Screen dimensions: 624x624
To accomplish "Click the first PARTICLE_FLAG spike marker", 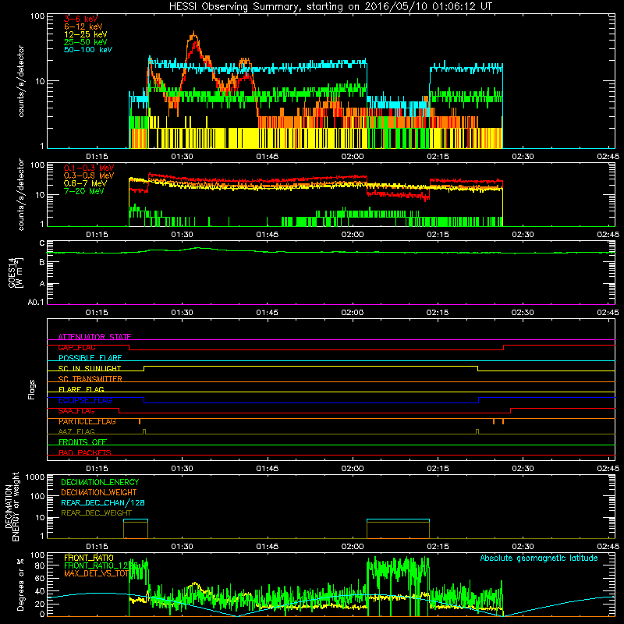I will click(x=140, y=421).
